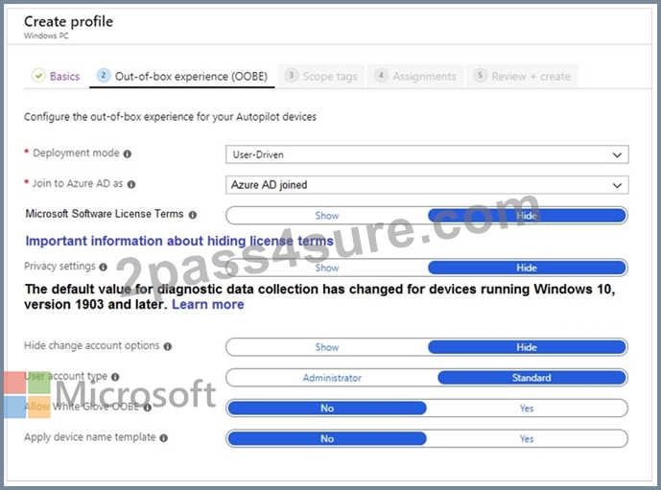Screen dimensions: 661x490
Task: Click the info icon beside User account type
Action: tap(115, 377)
